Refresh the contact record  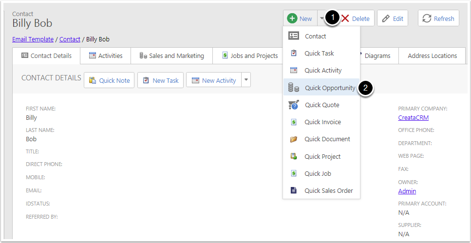tap(438, 19)
